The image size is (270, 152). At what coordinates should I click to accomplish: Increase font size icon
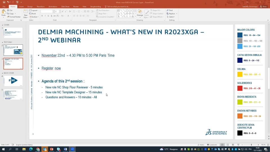coord(62,12)
